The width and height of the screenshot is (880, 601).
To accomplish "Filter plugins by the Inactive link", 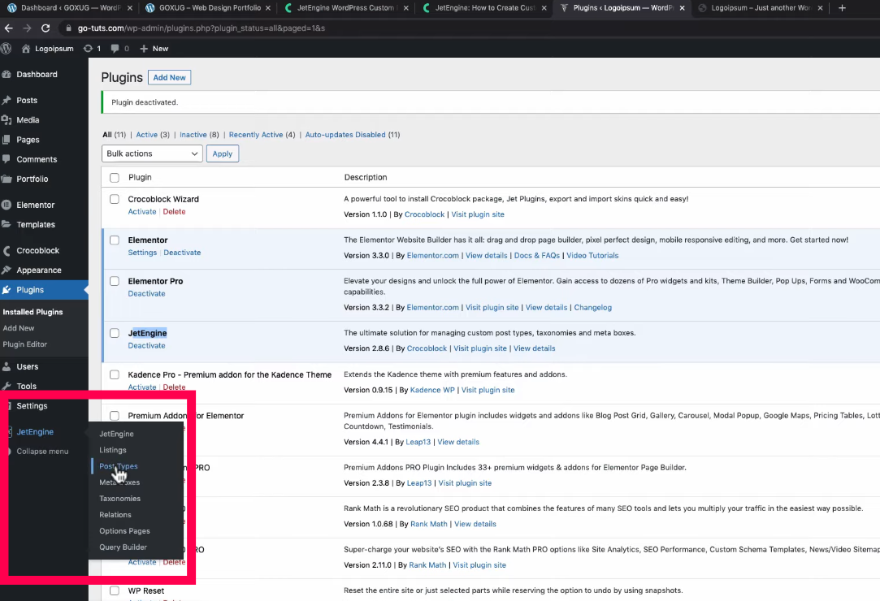I will click(193, 135).
